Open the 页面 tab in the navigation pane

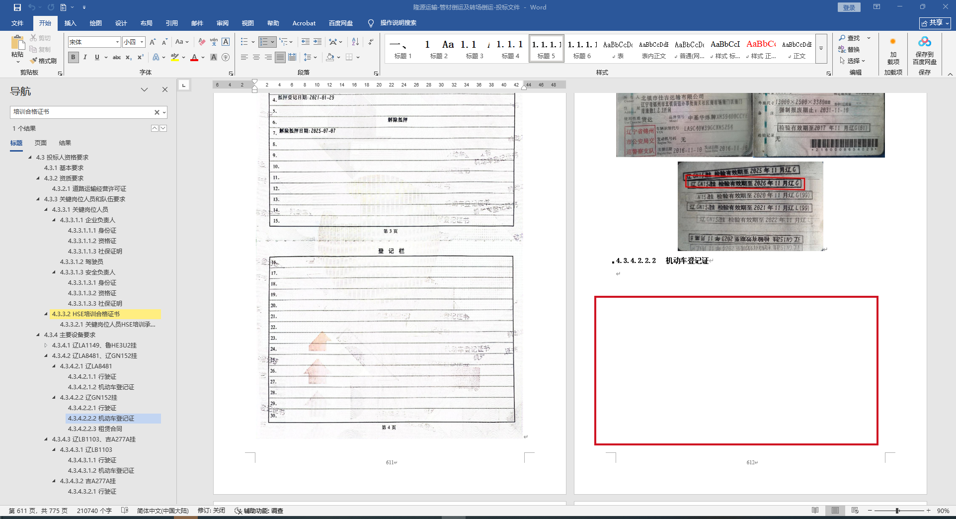41,143
